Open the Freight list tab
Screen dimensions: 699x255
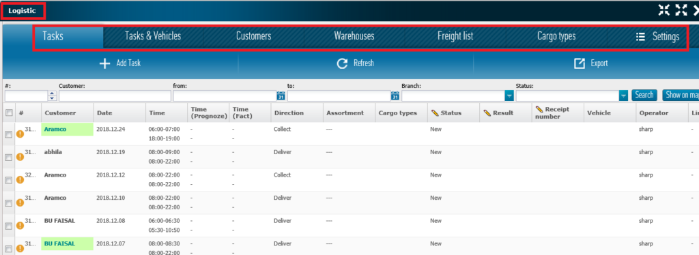tap(455, 37)
